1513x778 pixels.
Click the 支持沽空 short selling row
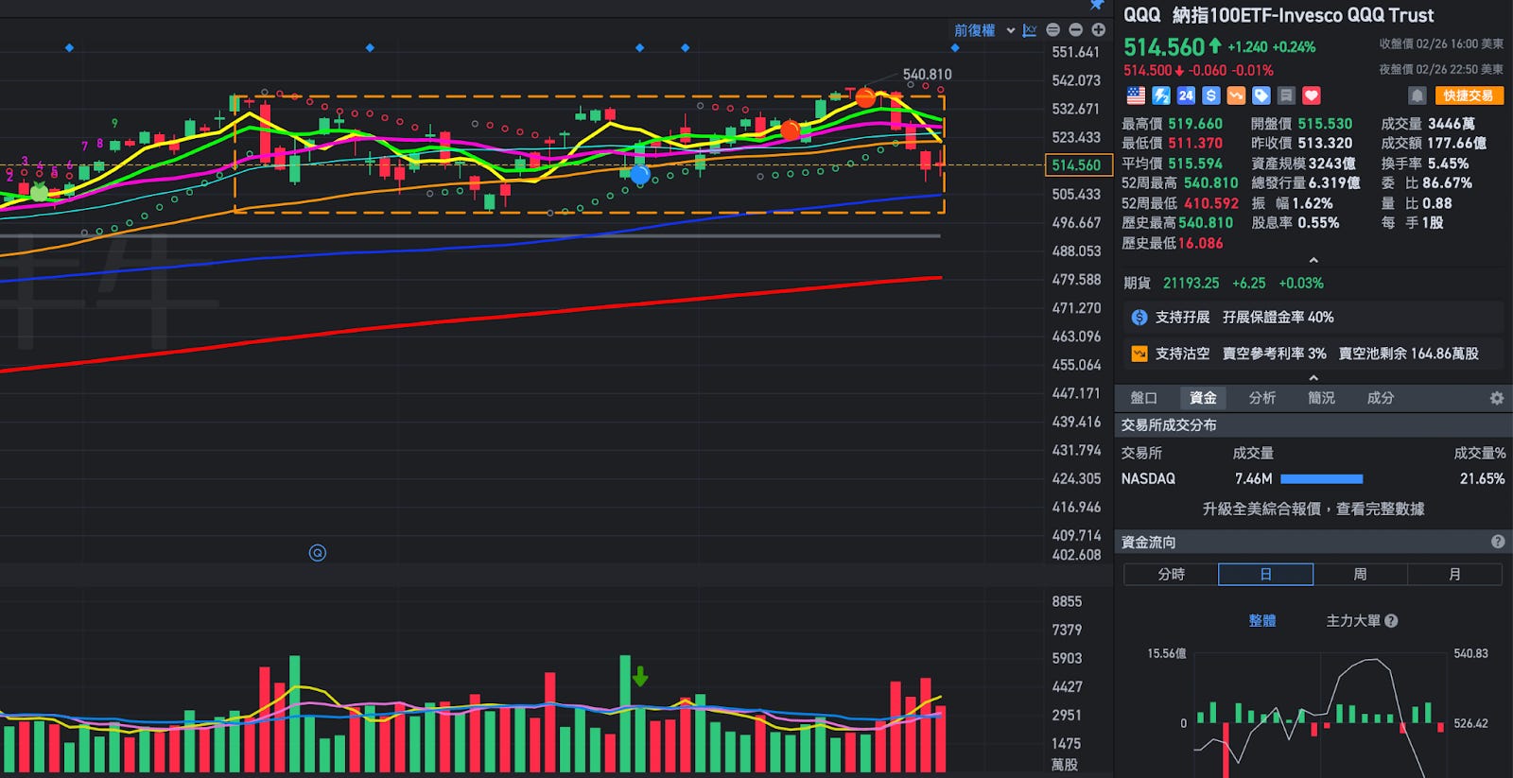pyautogui.click(x=1313, y=354)
